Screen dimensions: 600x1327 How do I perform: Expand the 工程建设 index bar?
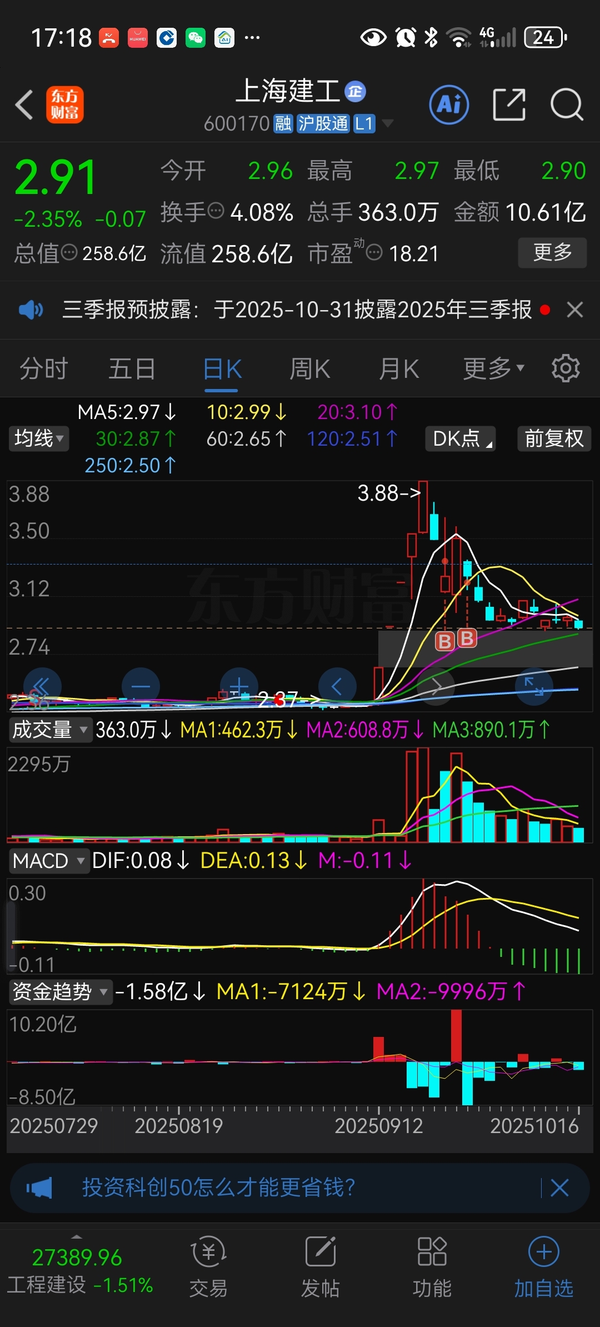click(77, 1237)
